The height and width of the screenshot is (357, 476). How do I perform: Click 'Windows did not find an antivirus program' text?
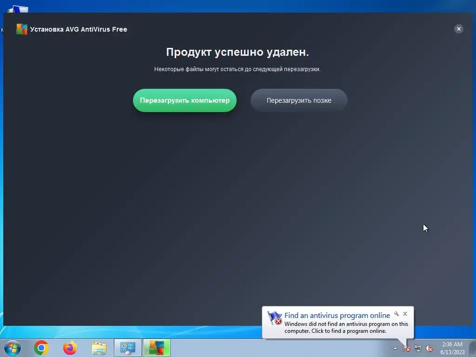coord(346,328)
